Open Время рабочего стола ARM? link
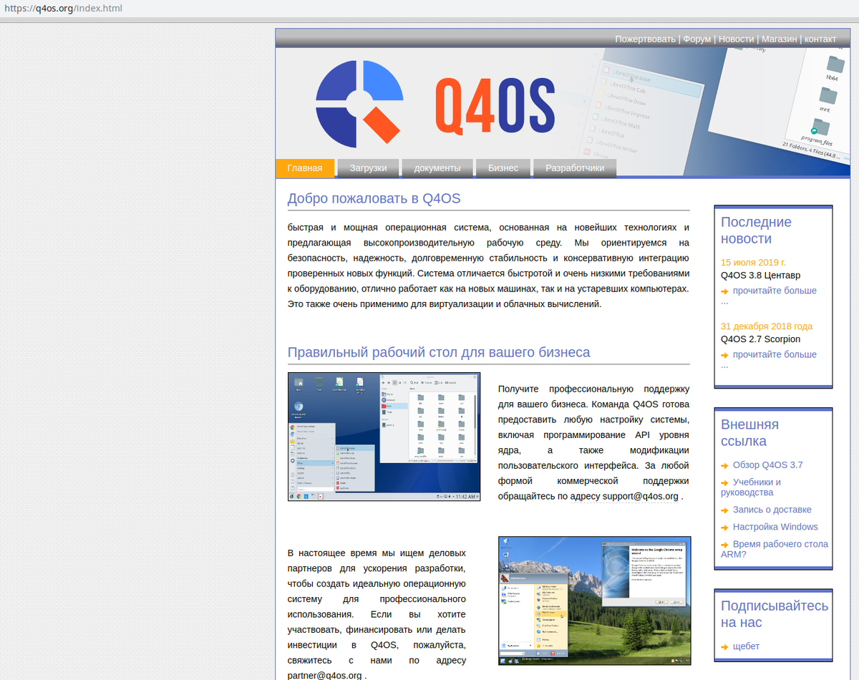Screen dimensions: 859x680 point(775,549)
